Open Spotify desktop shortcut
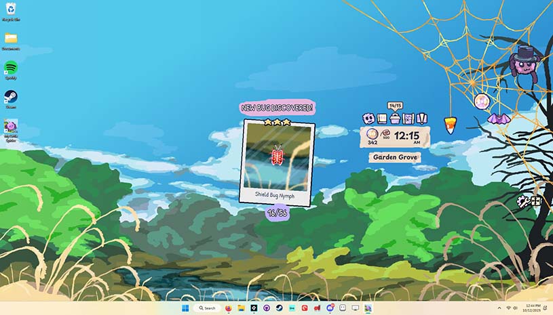The image size is (553, 315). coord(10,68)
